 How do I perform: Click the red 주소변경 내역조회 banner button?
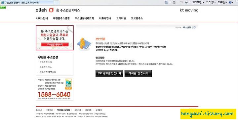tap(55, 44)
